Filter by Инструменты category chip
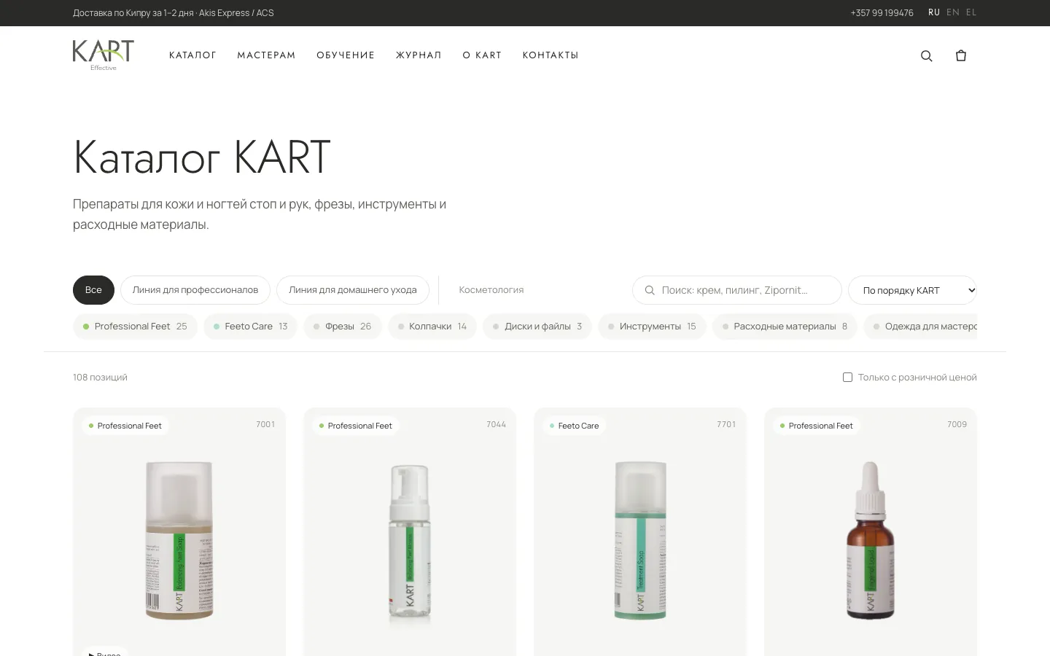This screenshot has width=1050, height=656. [x=652, y=327]
